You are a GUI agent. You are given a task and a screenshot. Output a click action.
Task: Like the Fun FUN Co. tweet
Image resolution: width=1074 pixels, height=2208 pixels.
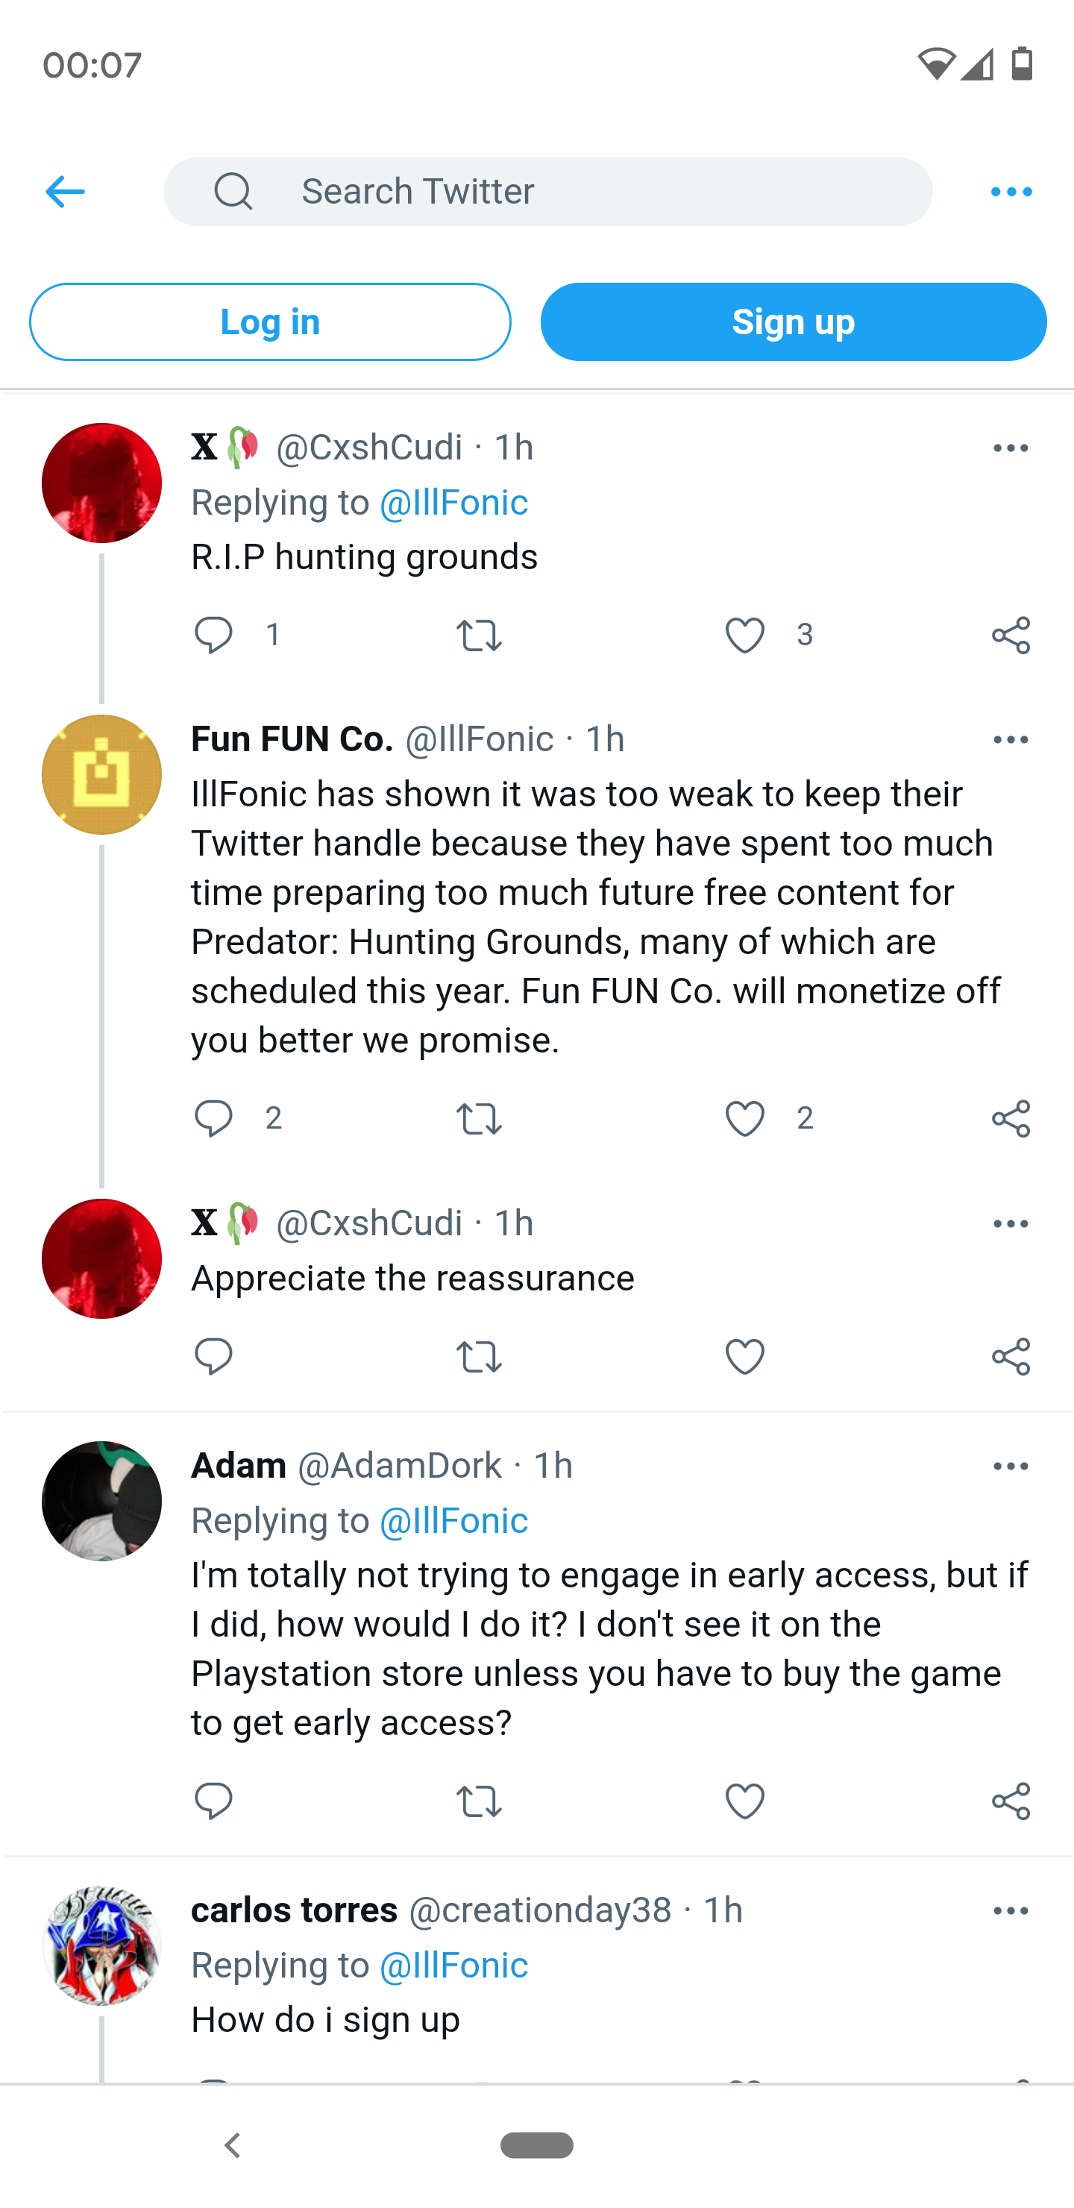(x=744, y=1119)
